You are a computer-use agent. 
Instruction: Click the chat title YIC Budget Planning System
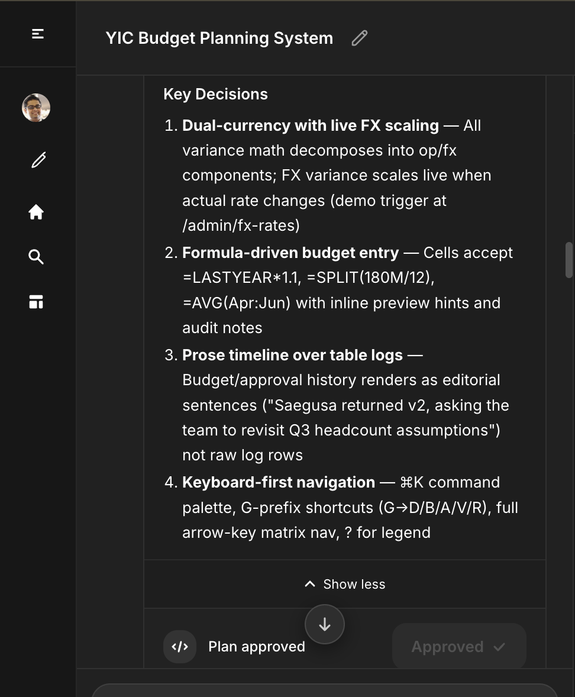point(219,38)
